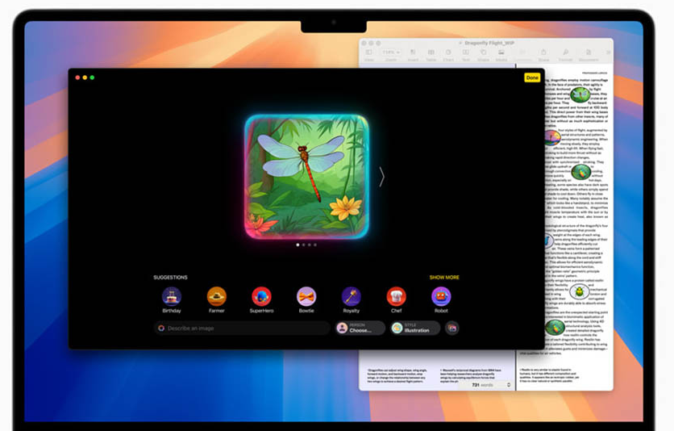
Task: Choose the Farmer hat suggestion
Action: 216,296
